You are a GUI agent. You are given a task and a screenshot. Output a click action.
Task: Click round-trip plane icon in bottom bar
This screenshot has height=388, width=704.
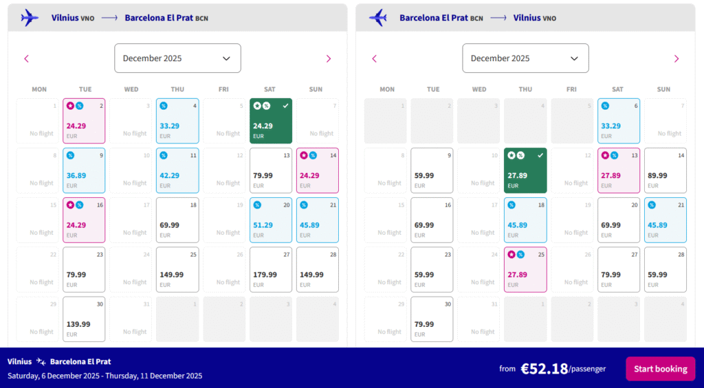tap(41, 362)
